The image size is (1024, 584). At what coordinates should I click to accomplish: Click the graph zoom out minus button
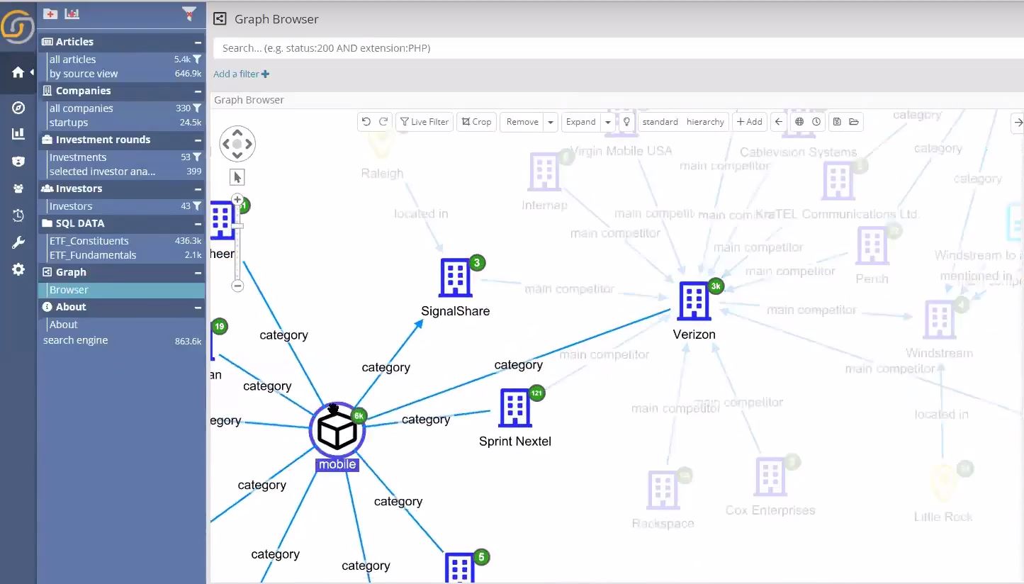(x=237, y=286)
